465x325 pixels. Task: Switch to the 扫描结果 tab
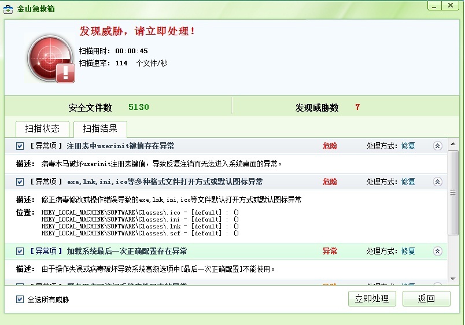pos(100,129)
